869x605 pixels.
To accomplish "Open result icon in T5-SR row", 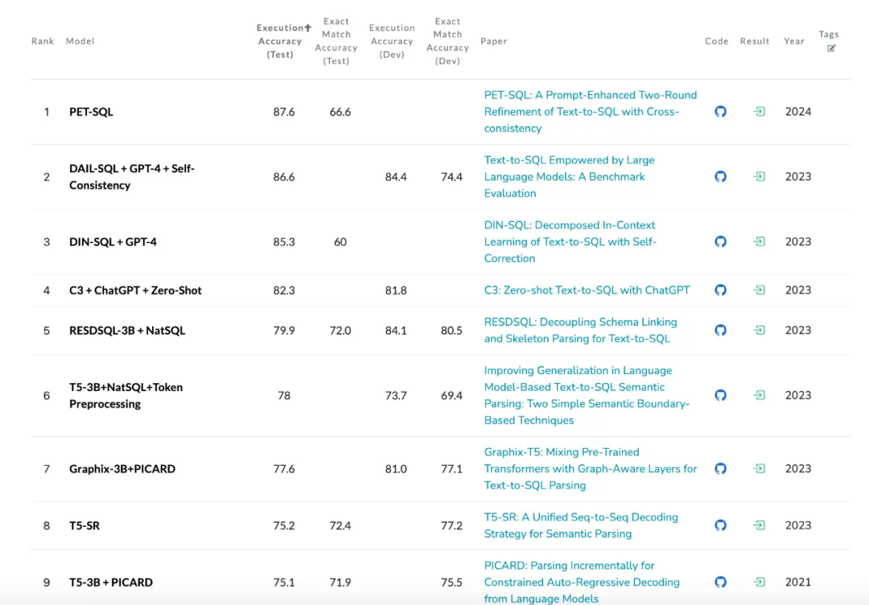I will 759,525.
